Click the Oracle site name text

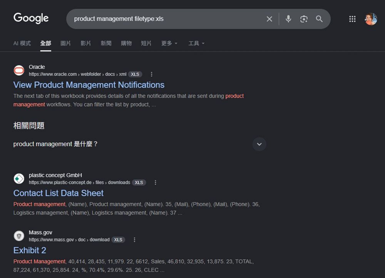click(x=37, y=67)
